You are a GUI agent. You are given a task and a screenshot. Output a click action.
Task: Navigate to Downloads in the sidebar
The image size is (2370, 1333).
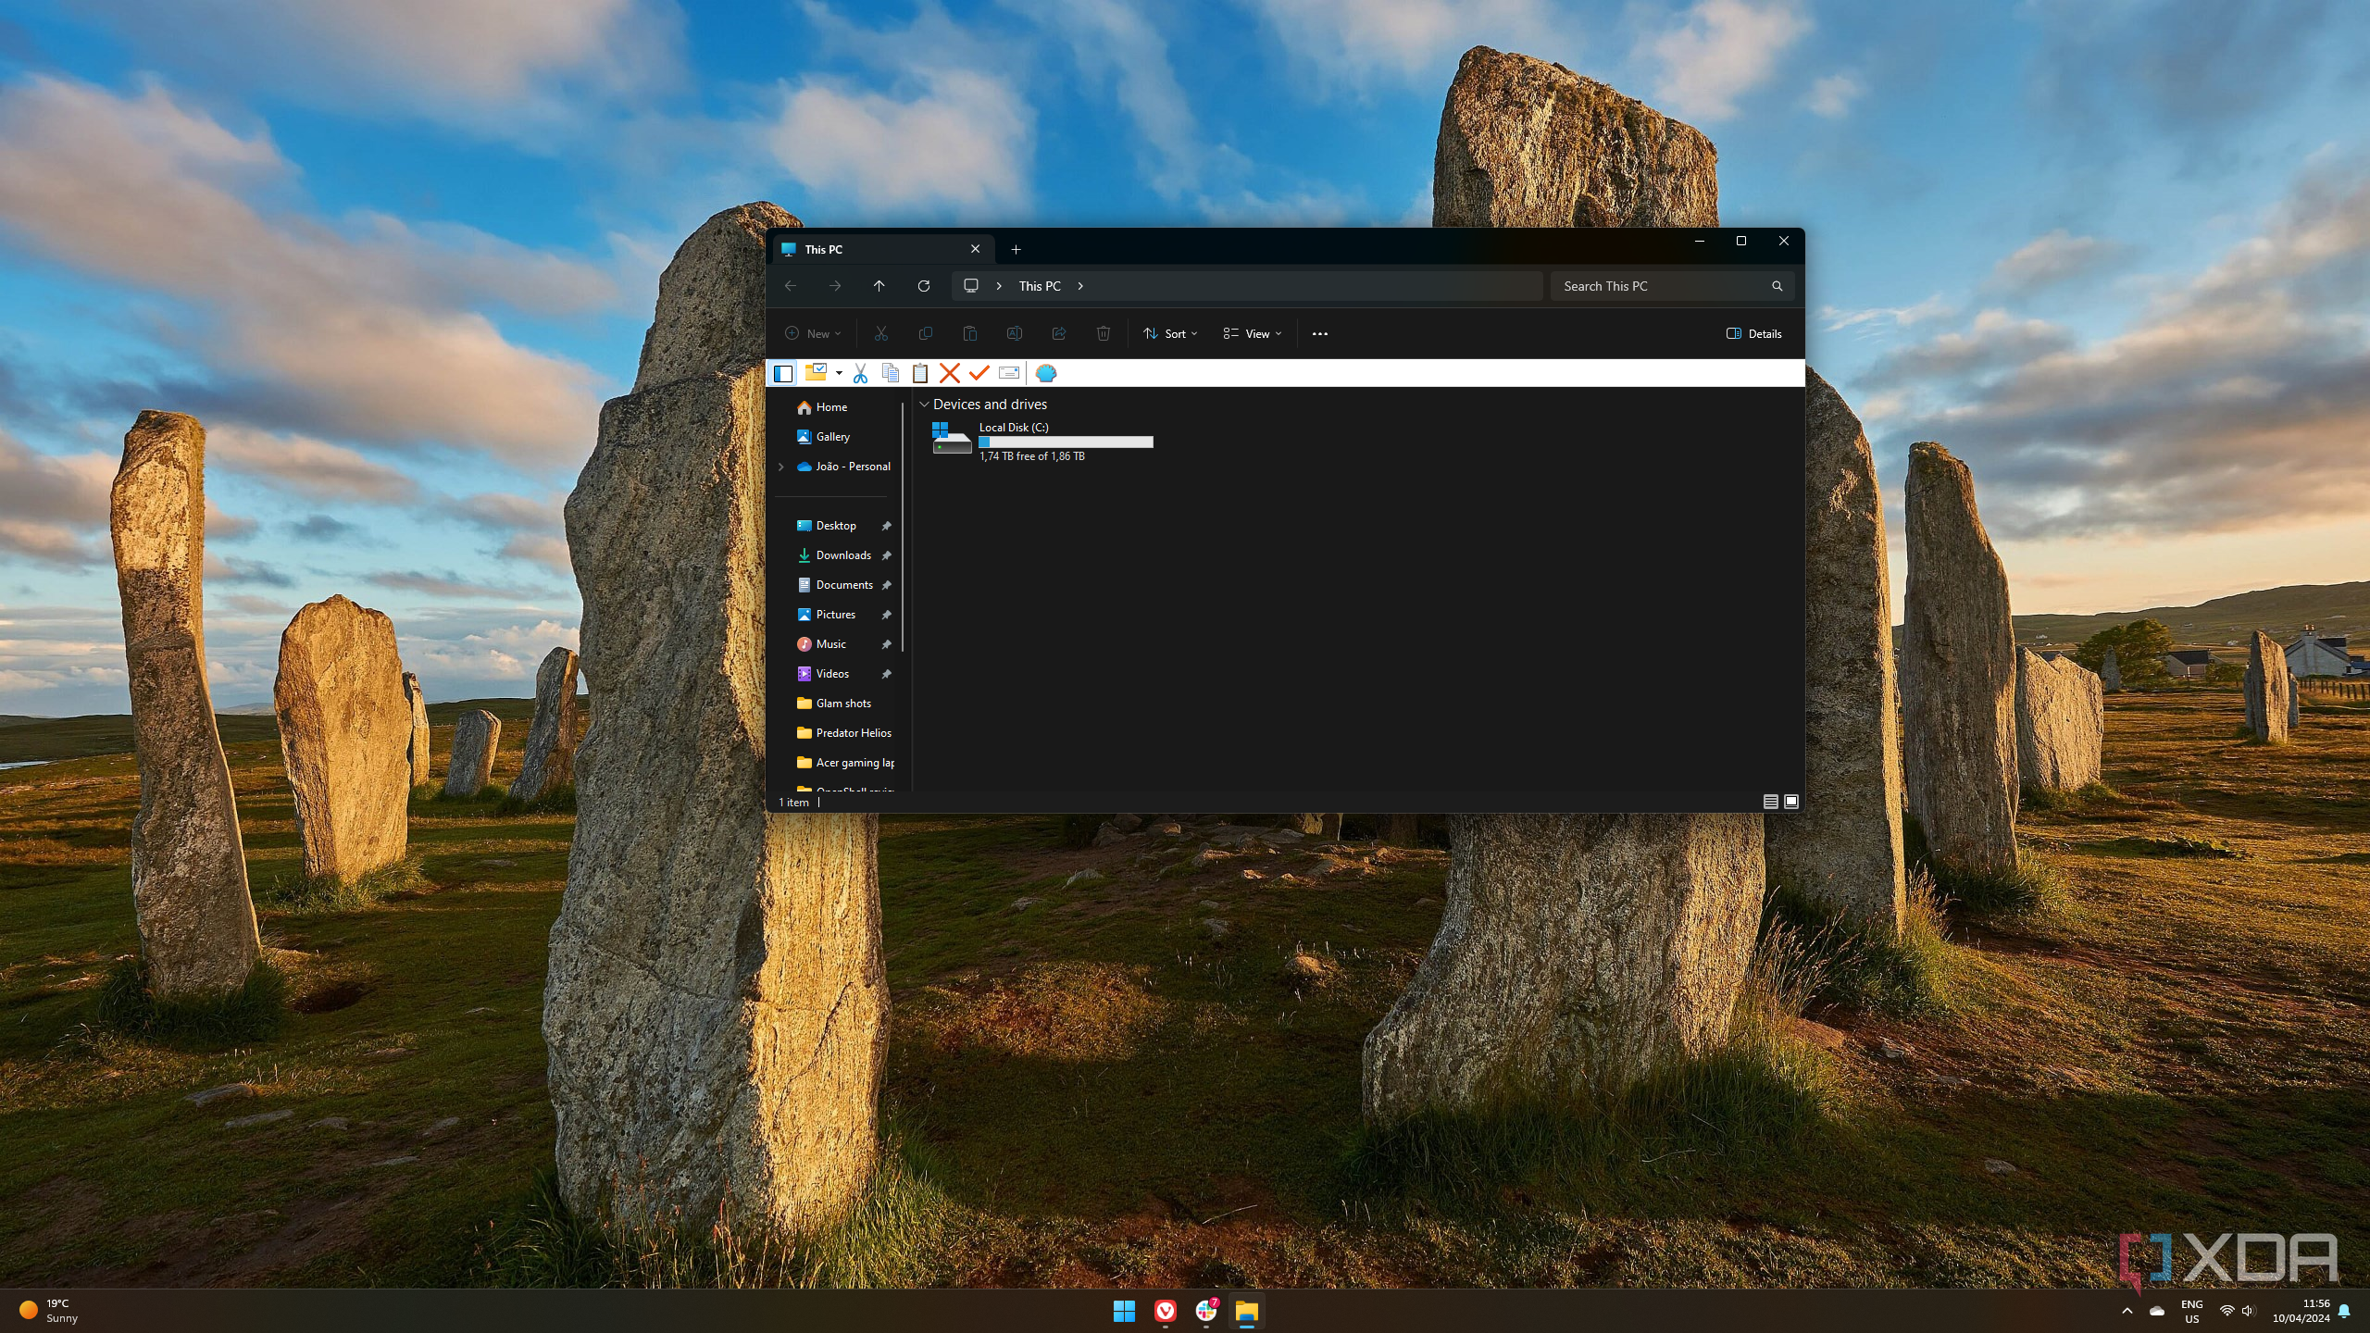pyautogui.click(x=843, y=554)
